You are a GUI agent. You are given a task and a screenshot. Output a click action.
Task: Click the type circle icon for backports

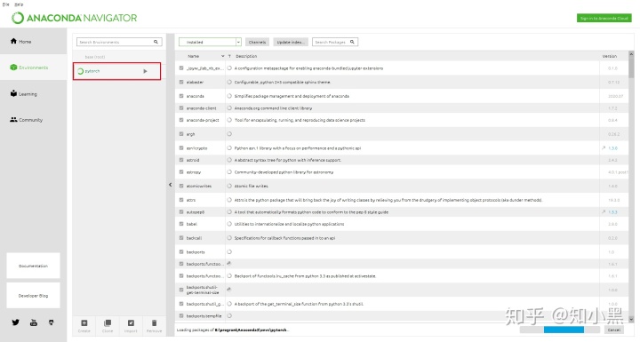click(229, 251)
